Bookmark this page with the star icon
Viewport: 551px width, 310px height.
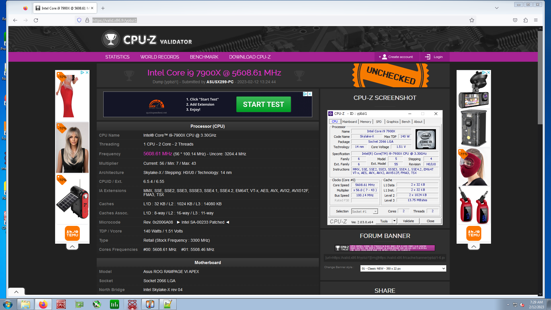pos(472,20)
